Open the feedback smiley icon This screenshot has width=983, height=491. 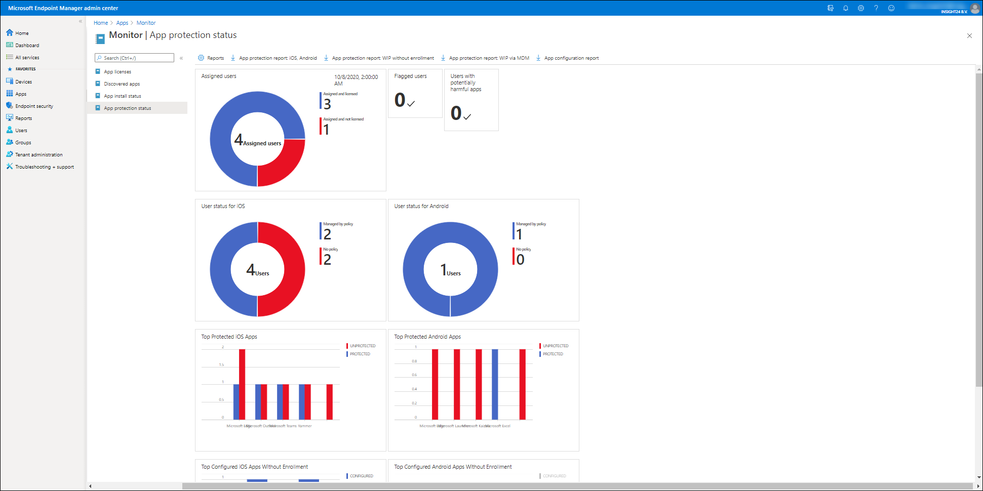click(x=891, y=8)
